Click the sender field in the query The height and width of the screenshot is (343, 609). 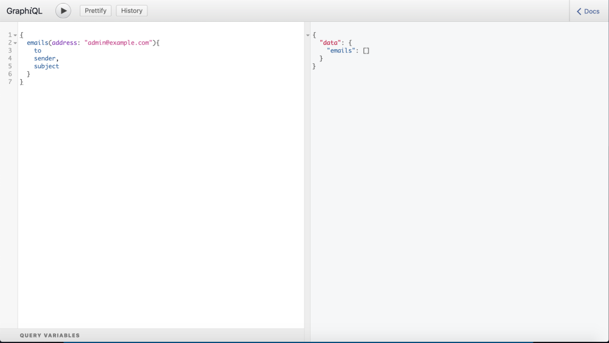(x=44, y=58)
